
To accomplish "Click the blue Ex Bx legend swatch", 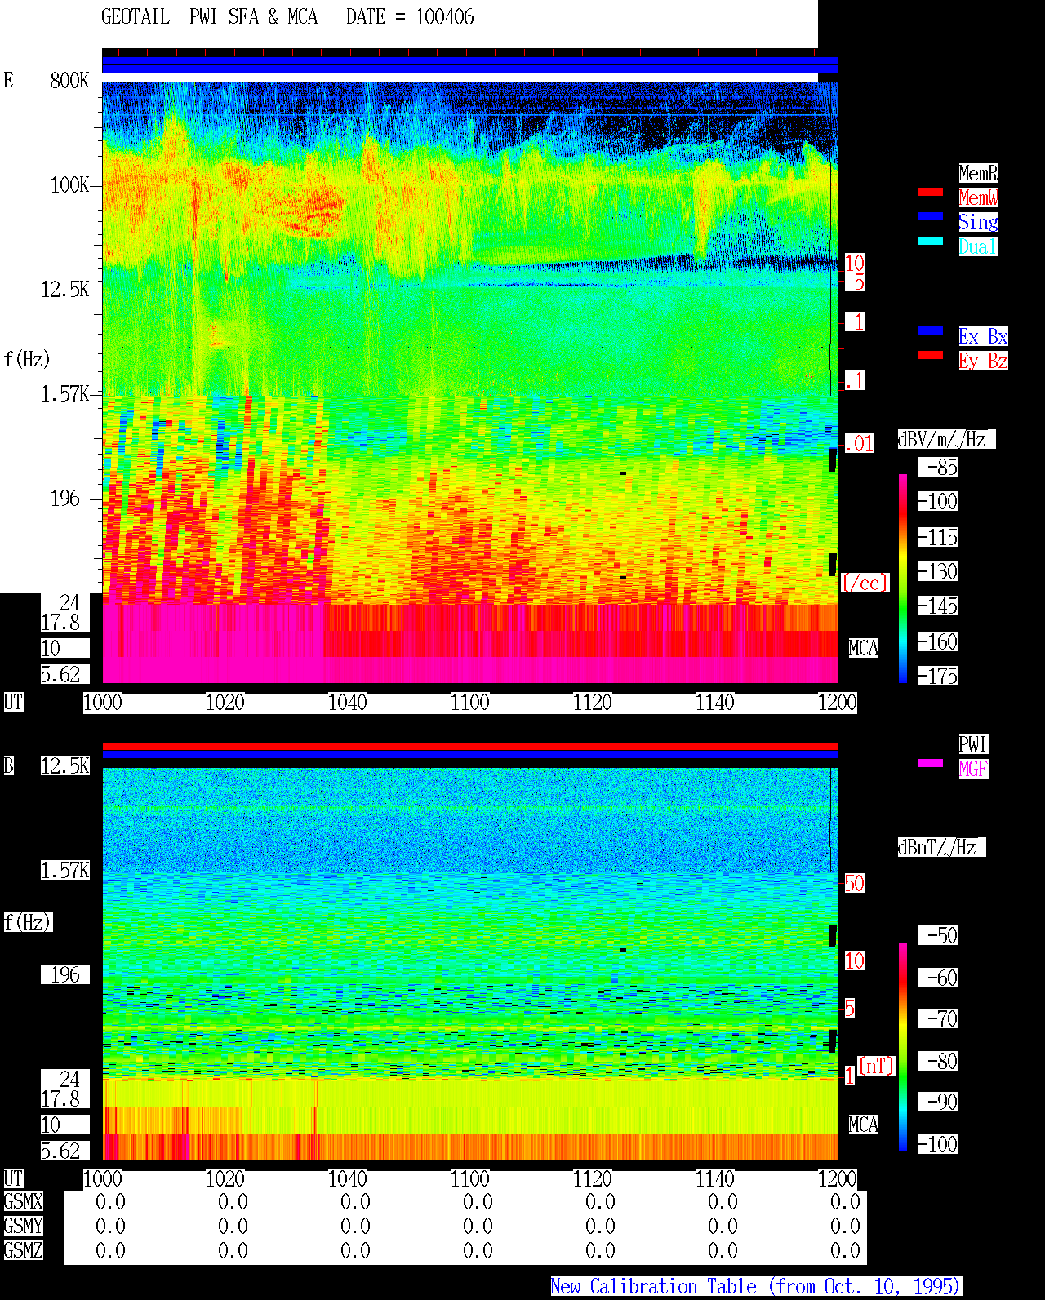I will [931, 331].
